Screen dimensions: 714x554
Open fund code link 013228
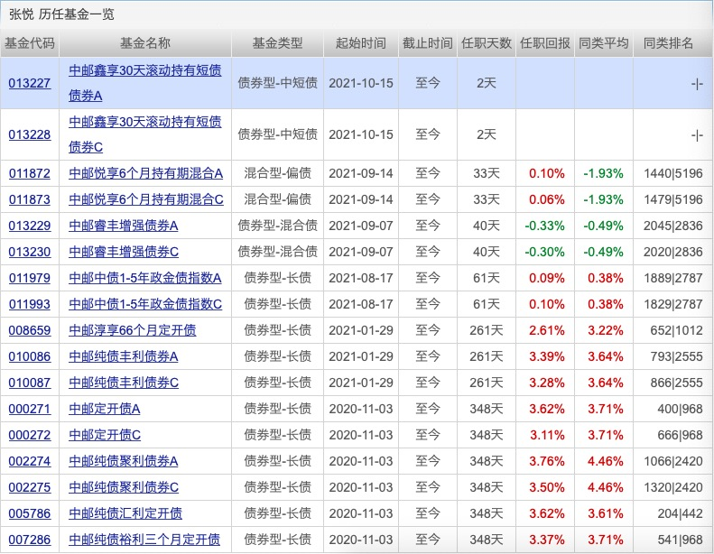point(30,134)
